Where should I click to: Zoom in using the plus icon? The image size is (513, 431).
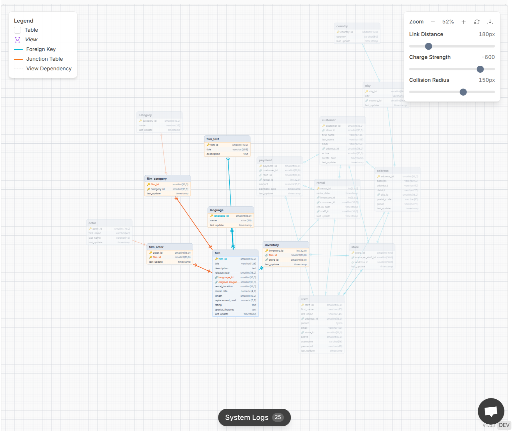click(x=464, y=22)
